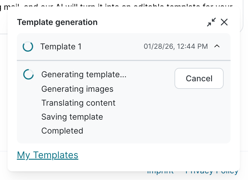248x180 pixels.
Task: Select the Template 1 row
Action: (x=61, y=46)
